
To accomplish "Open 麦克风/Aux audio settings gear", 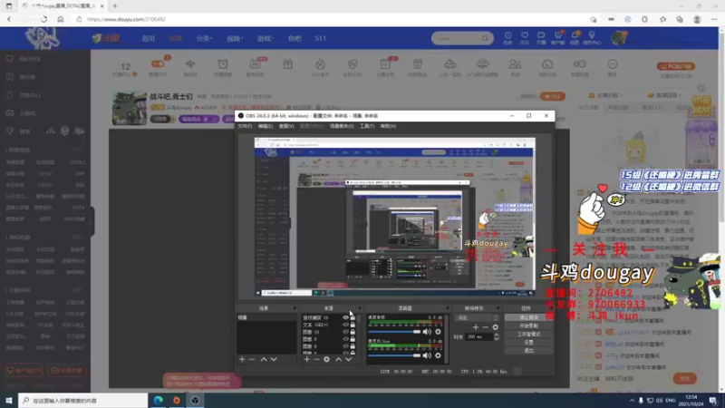I will (438, 355).
